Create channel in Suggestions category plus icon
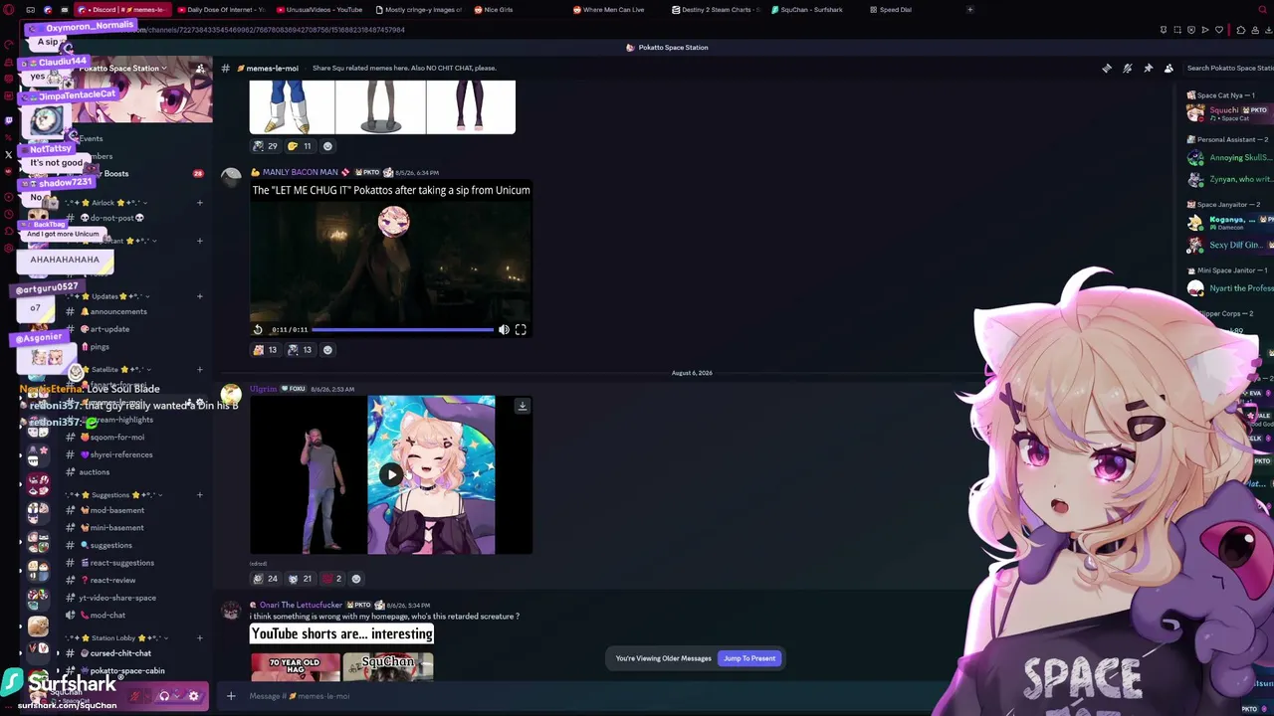1274x716 pixels. point(199,494)
